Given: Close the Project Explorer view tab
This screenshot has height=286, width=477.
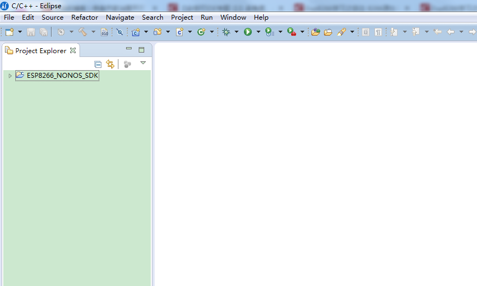Looking at the screenshot, I should click(73, 50).
